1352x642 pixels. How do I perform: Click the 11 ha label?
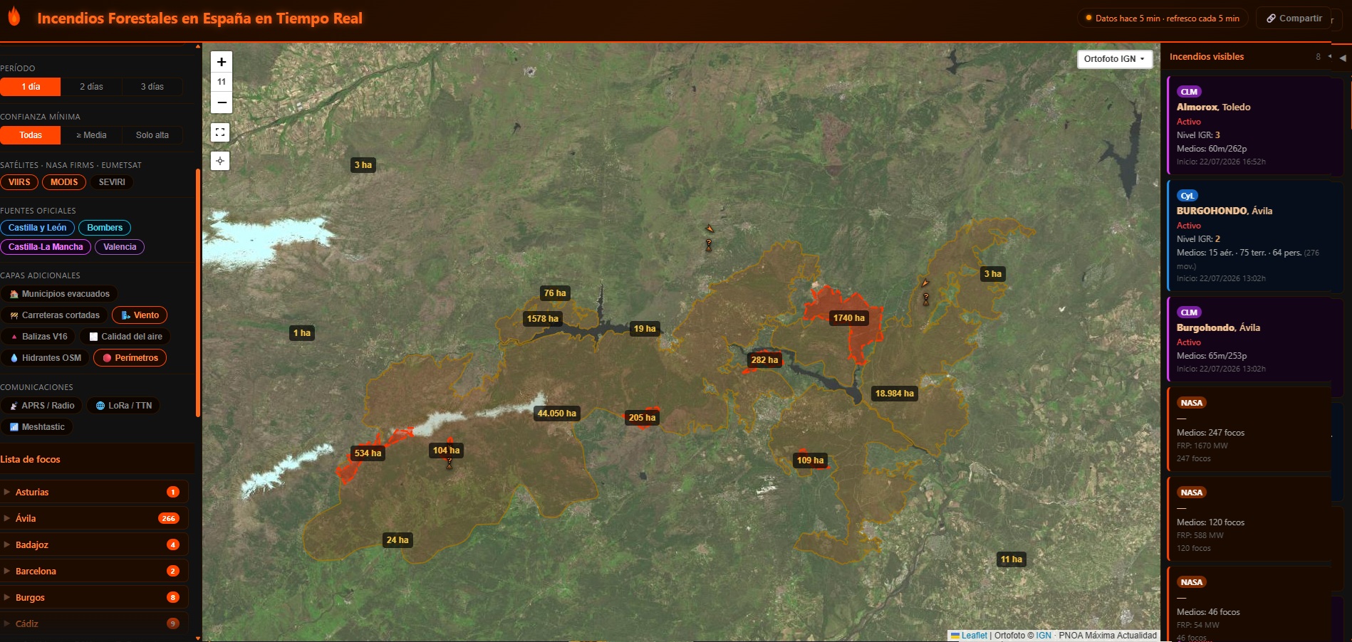pyautogui.click(x=1011, y=559)
